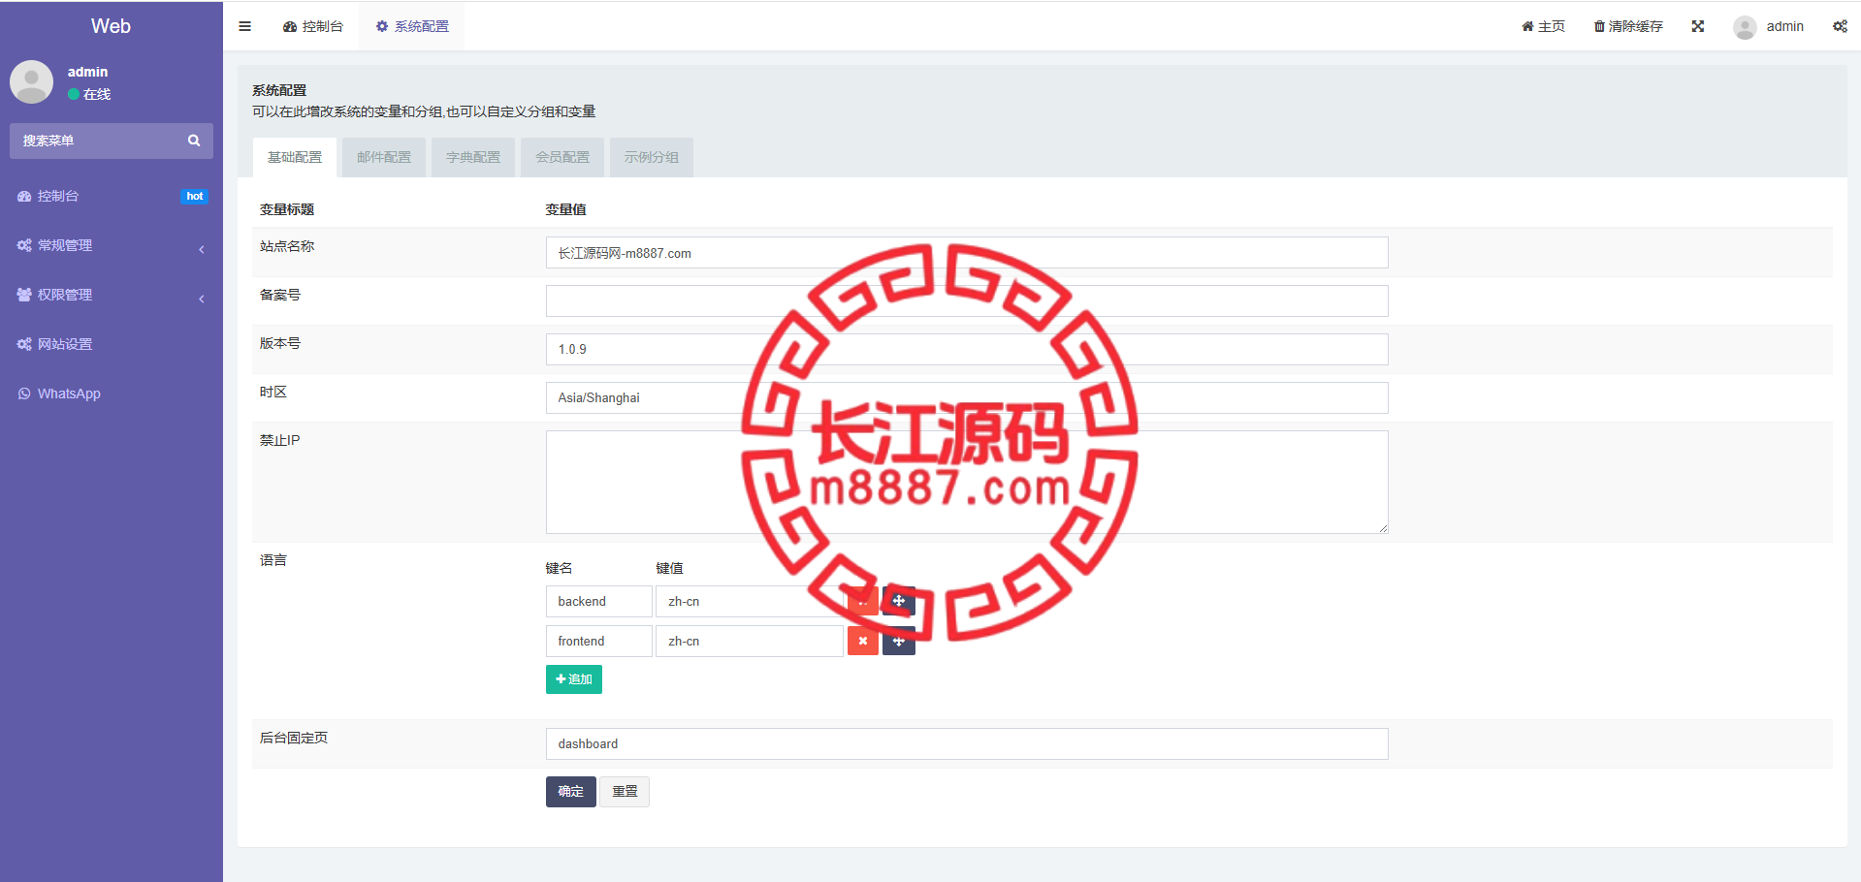The image size is (1861, 882).
Task: Click the 网站设置 gears icon in sidebar
Action: [x=24, y=344]
